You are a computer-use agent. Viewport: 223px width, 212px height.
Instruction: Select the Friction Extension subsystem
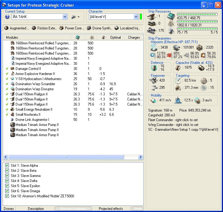pos(44,28)
